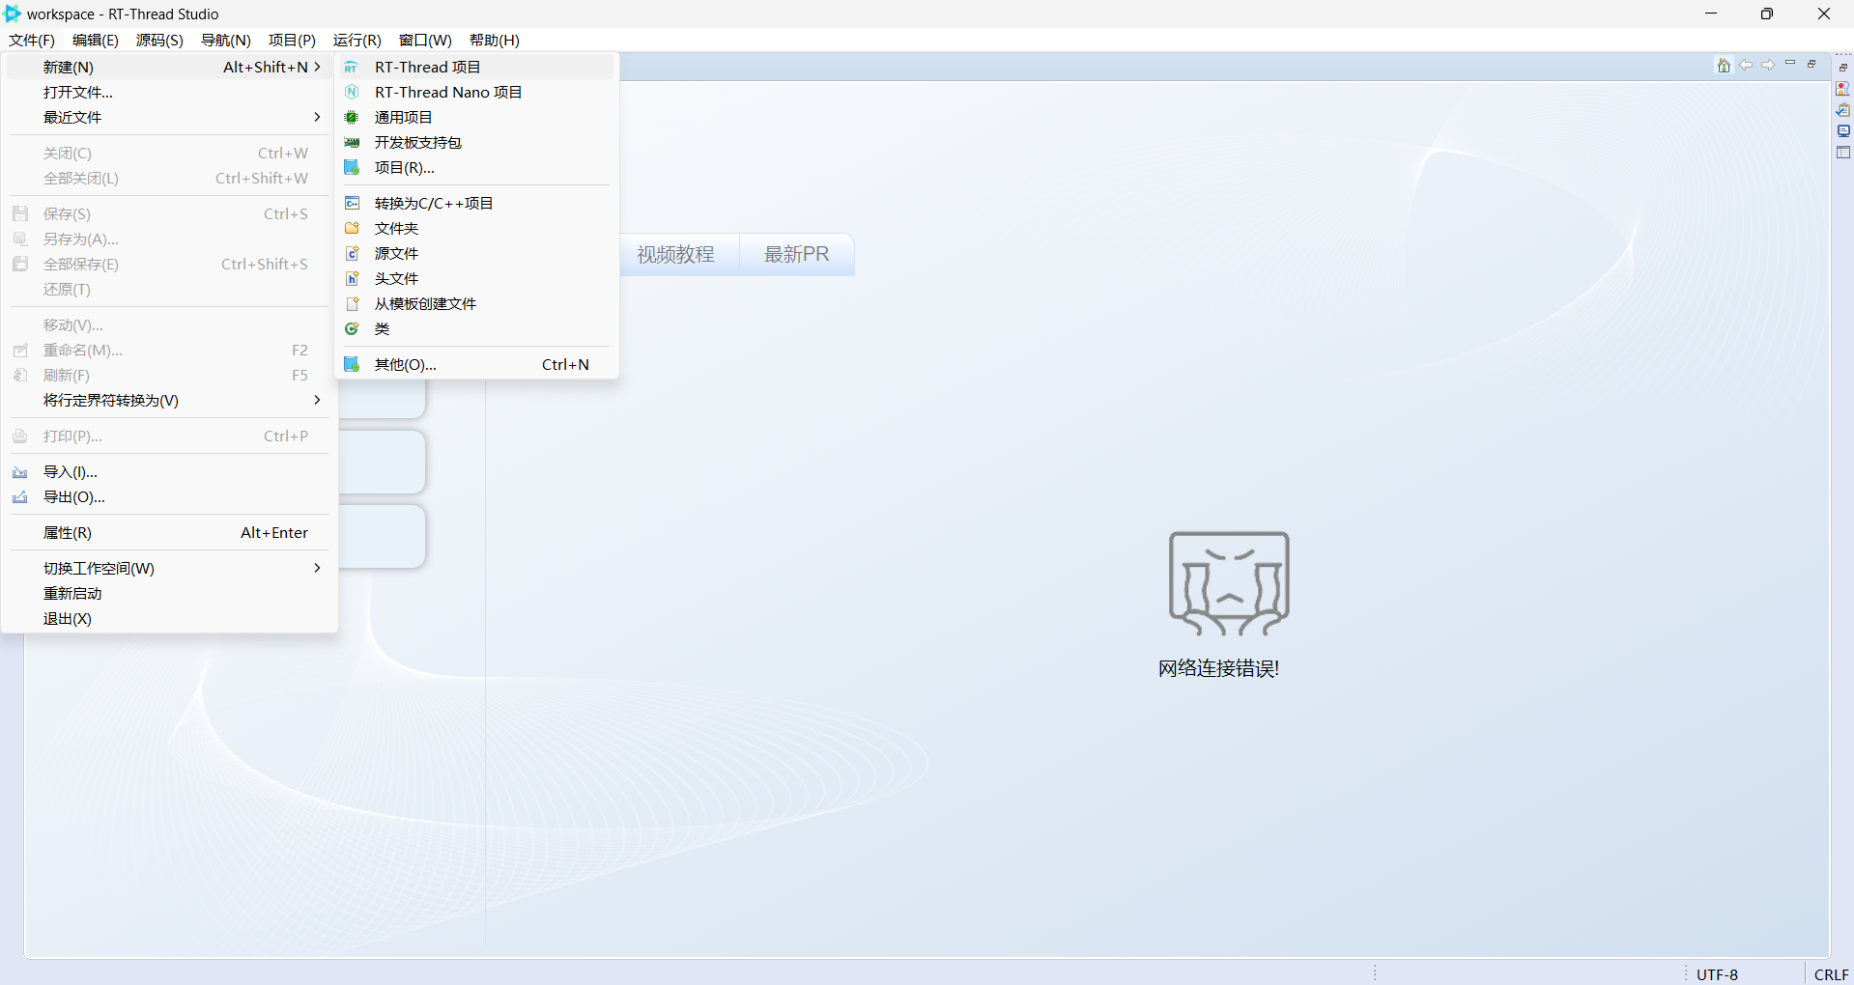This screenshot has height=985, width=1854.
Task: Click the 类 class icon
Action: [353, 328]
